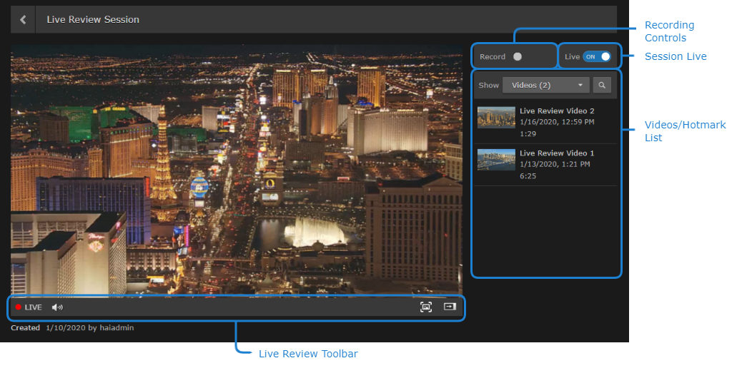Click the 6:25 duration of Video 1
Viewport: 742px width, 378px height.
coord(528,175)
